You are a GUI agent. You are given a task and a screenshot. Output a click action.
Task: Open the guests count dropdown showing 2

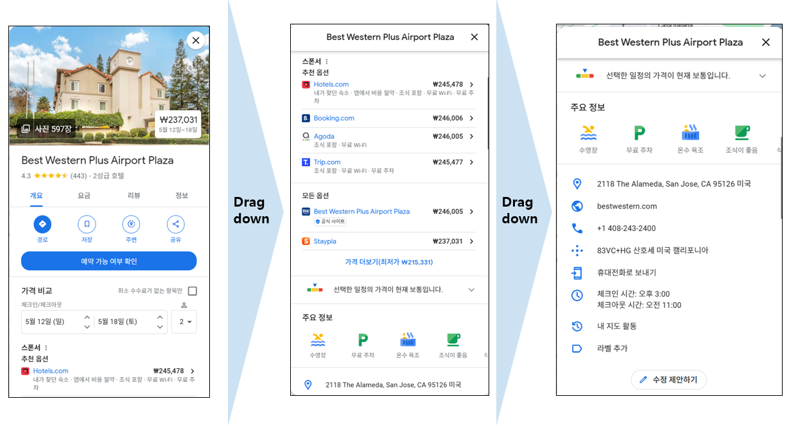[184, 322]
